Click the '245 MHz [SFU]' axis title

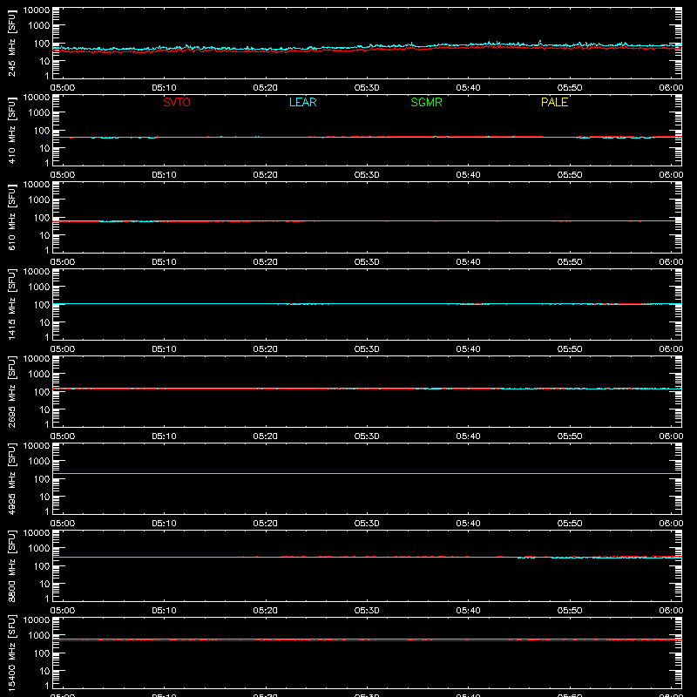[x=11, y=43]
